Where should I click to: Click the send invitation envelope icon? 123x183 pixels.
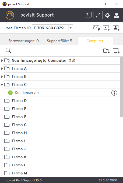[x=97, y=28]
